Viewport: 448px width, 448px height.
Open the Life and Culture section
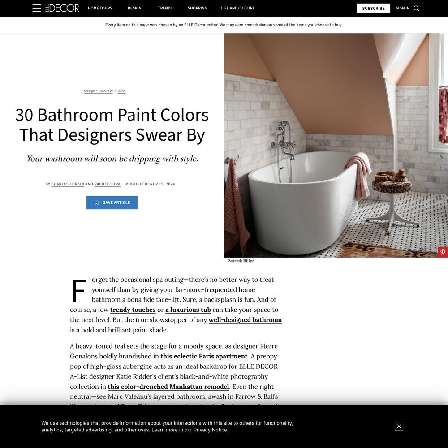pos(238,8)
